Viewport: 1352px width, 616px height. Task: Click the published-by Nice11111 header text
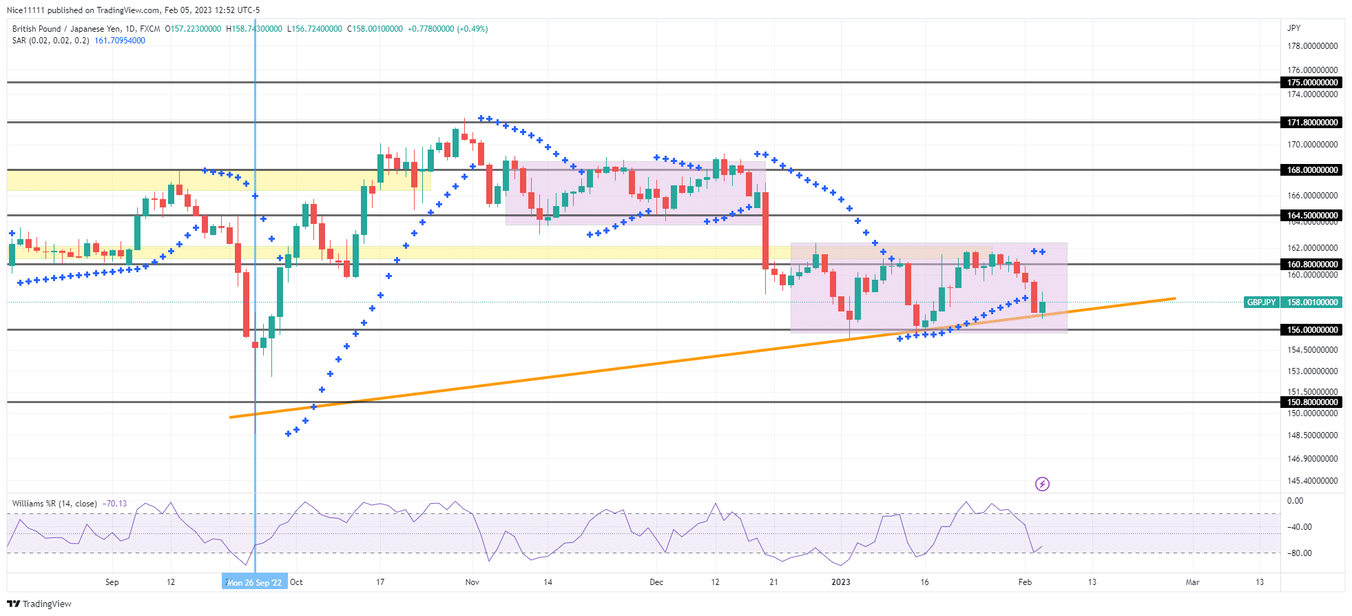point(134,10)
